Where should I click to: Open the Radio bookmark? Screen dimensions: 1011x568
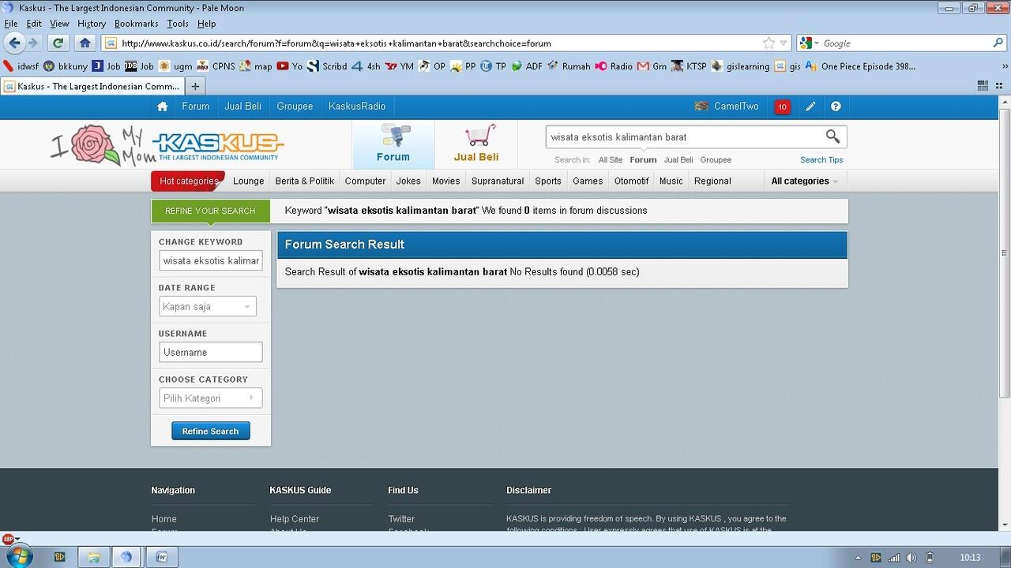[614, 66]
